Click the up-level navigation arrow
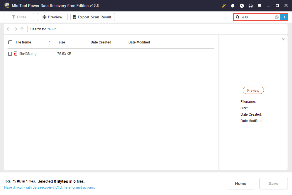 [22, 29]
